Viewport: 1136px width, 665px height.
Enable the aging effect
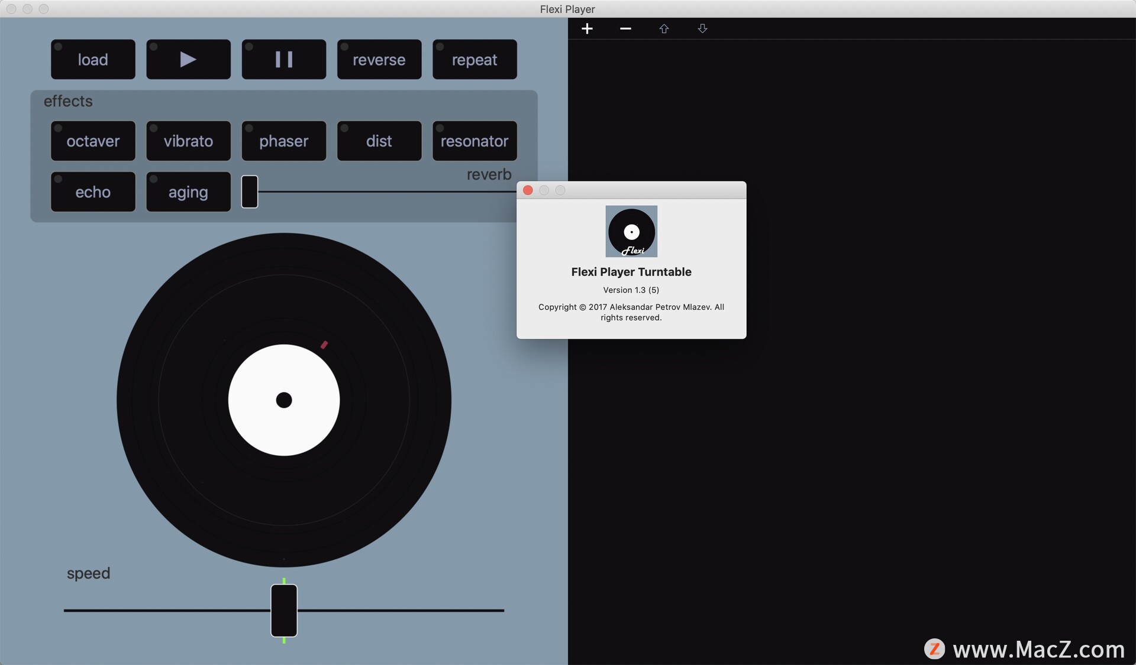pyautogui.click(x=188, y=192)
